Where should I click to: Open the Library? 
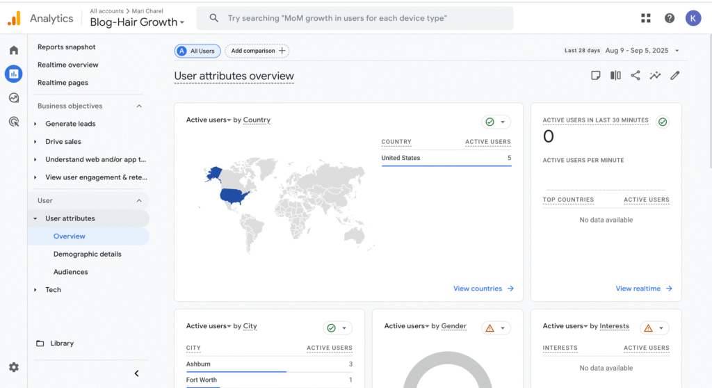(62, 343)
